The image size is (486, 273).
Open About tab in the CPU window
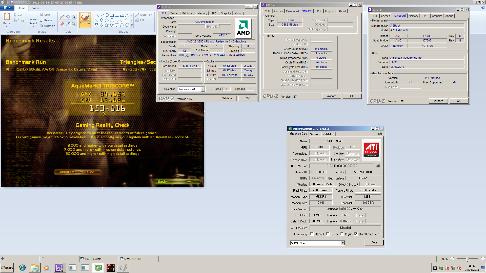point(238,13)
